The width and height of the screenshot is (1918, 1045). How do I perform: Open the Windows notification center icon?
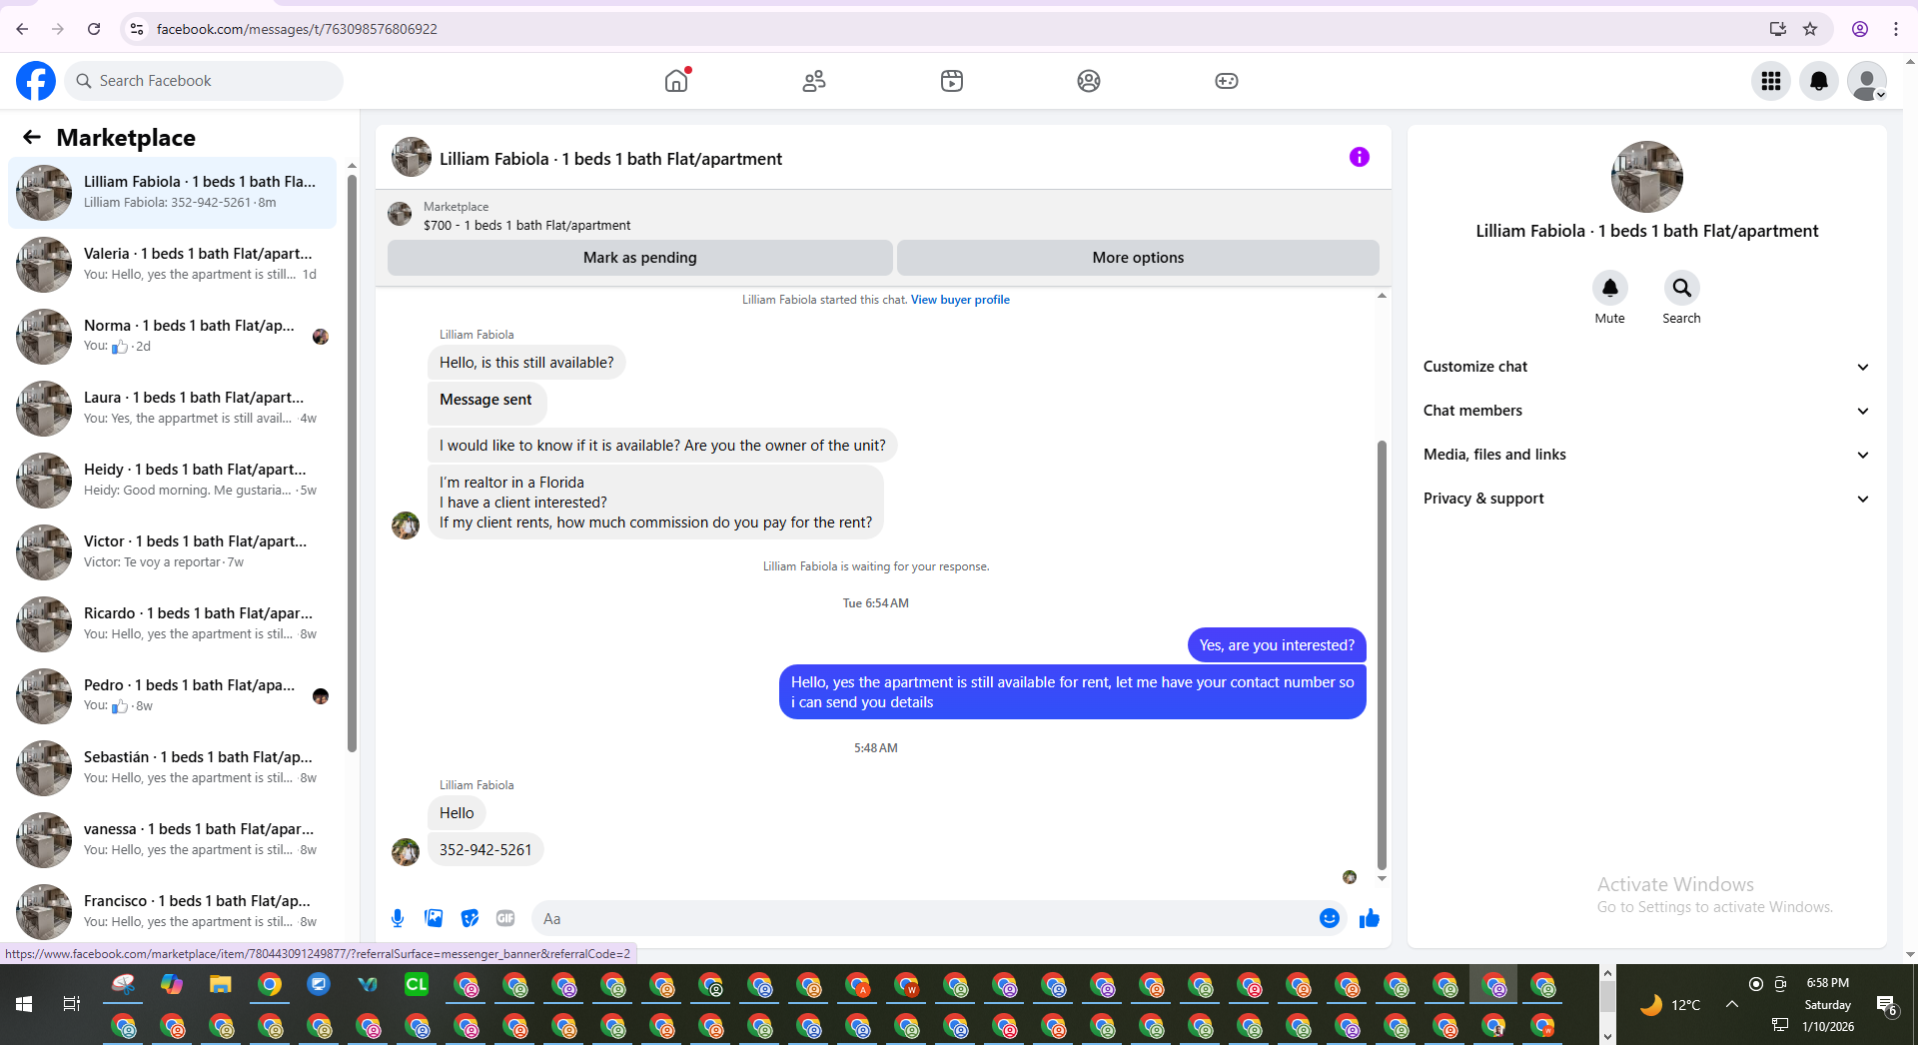[x=1887, y=1005]
